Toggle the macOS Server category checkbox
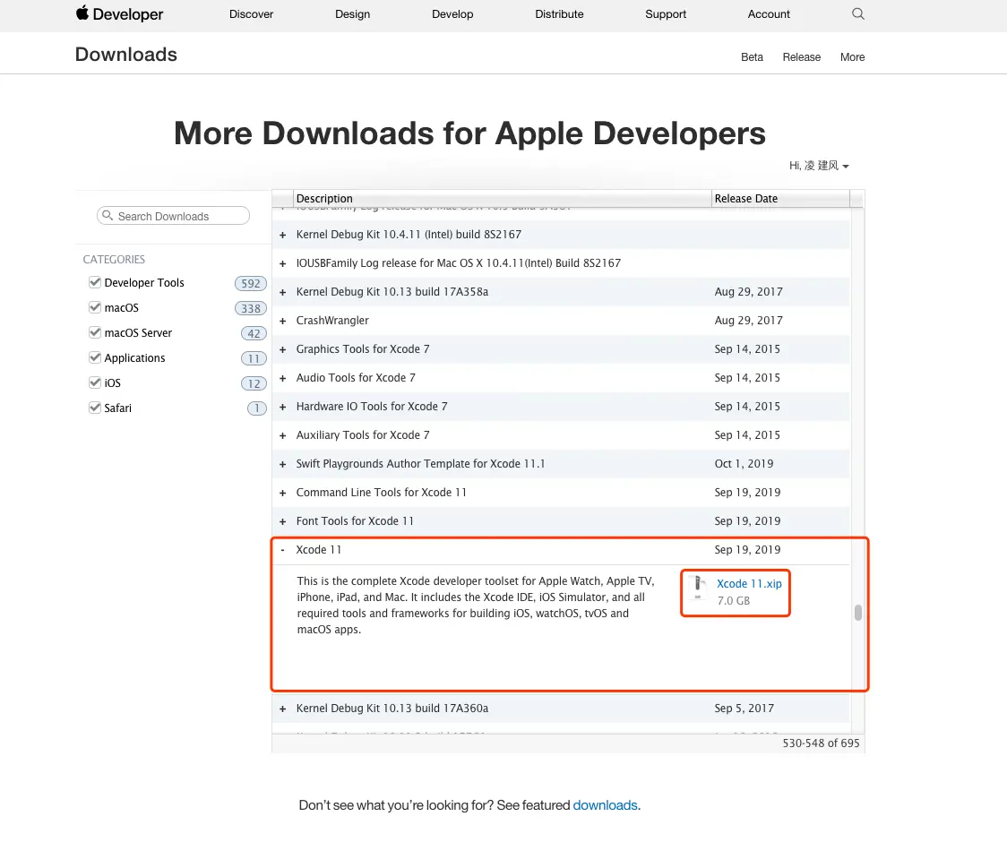The height and width of the screenshot is (842, 1007). pos(95,332)
